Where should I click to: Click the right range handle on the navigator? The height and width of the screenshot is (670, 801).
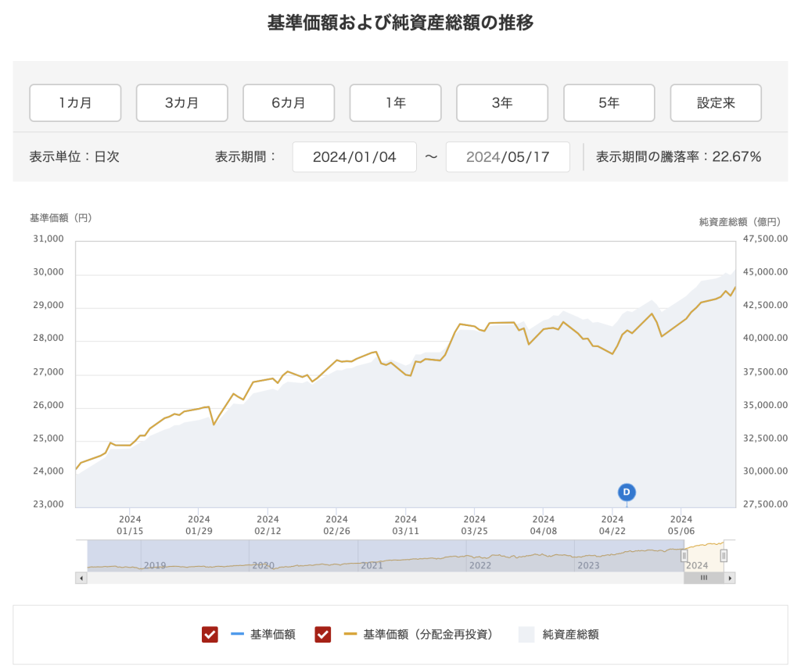[x=724, y=555]
